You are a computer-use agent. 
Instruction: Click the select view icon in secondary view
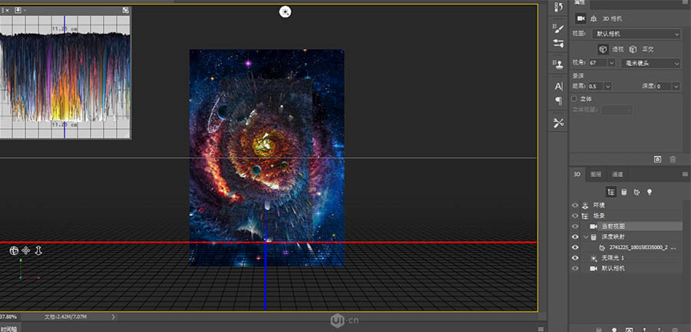pyautogui.click(x=18, y=10)
